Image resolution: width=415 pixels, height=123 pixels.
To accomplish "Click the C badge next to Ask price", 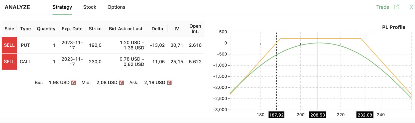I will [x=169, y=83].
